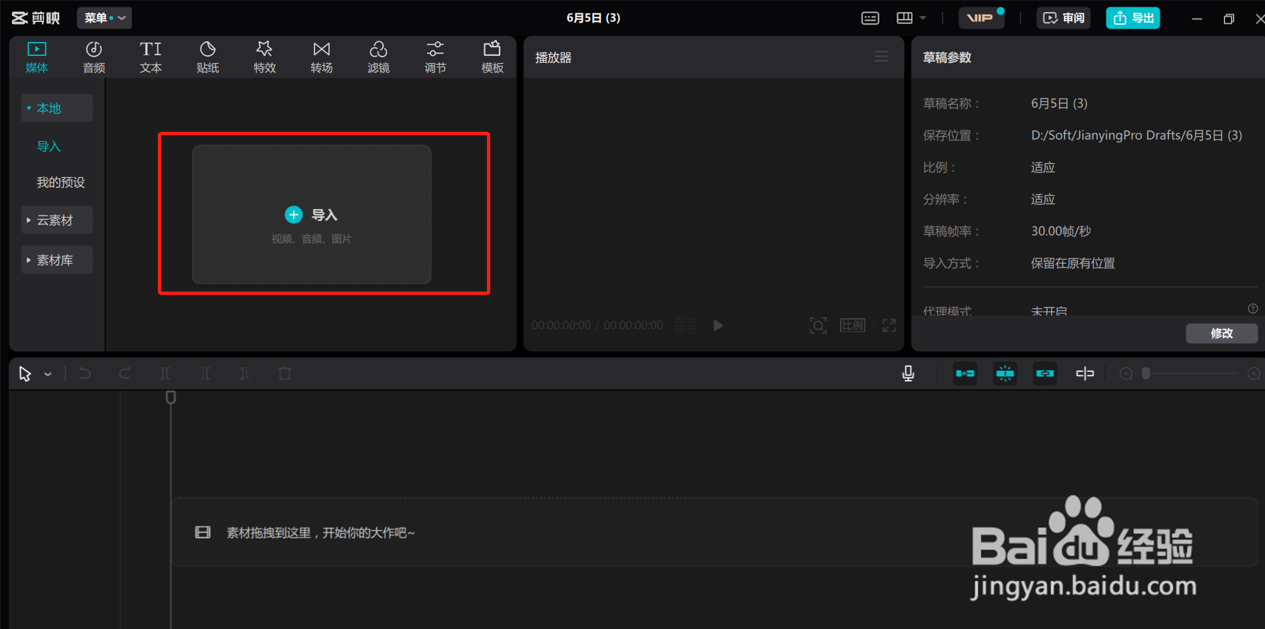Switch to the 特效 effects tab
Screen dimensions: 1265x629
pyautogui.click(x=264, y=57)
